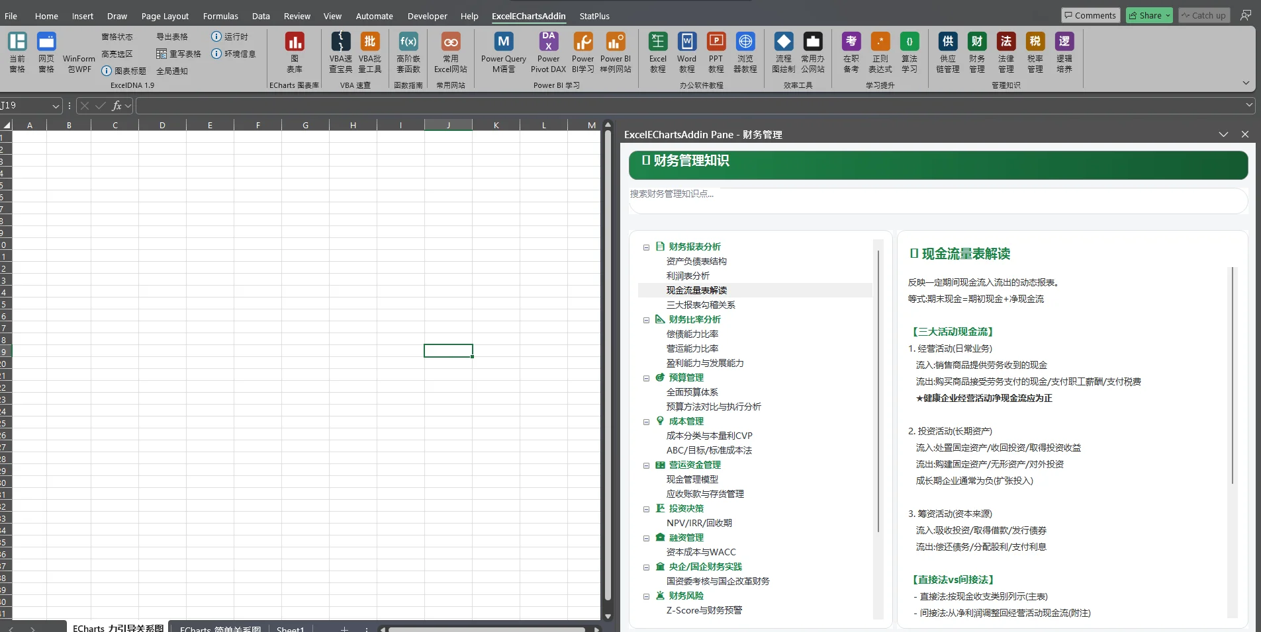Open the Power Pivot DAX icon
Viewport: 1261px width, 632px height.
(548, 52)
